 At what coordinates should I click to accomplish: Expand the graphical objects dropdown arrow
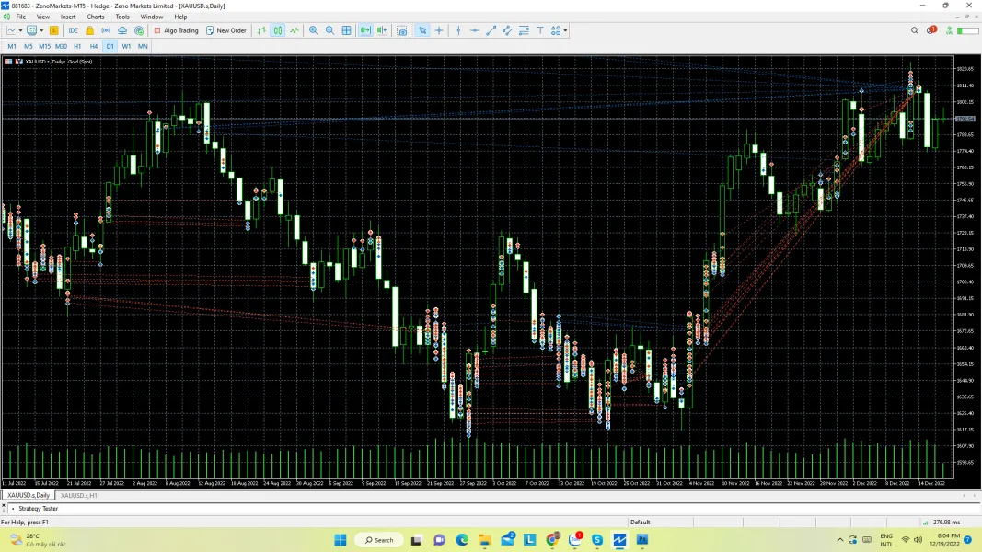click(x=565, y=30)
